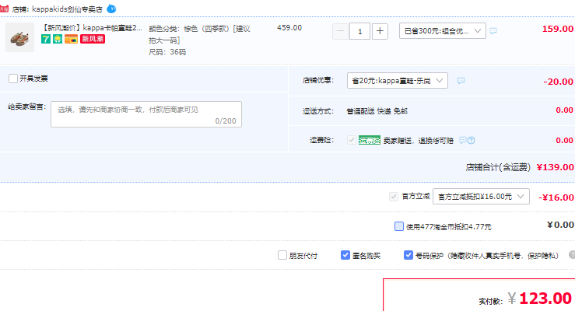575x311 pixels.
Task: Click the 卖家赠送，退换货可赔 text
Action: [x=419, y=141]
